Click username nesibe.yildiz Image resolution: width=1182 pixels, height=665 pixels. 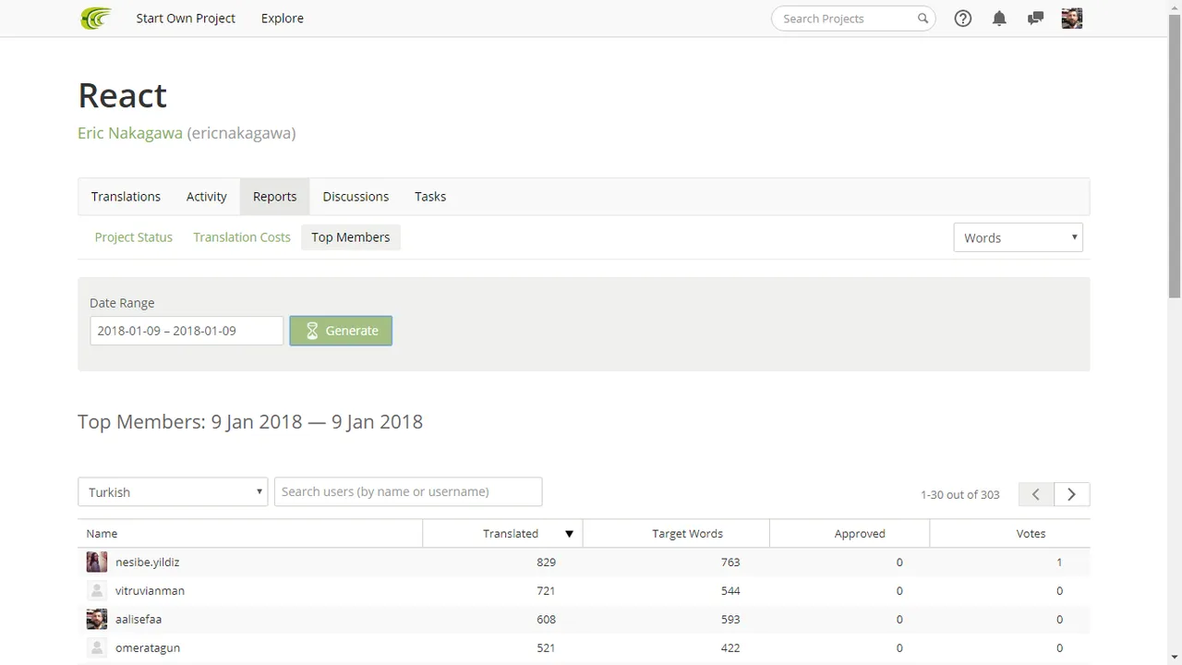point(148,562)
